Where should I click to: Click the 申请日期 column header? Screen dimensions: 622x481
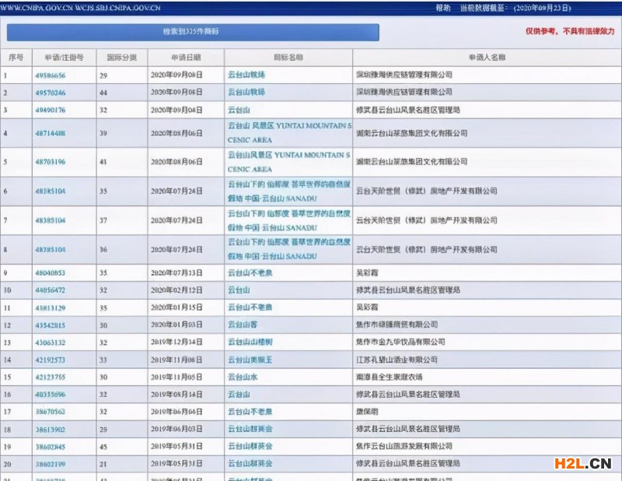pyautogui.click(x=186, y=58)
